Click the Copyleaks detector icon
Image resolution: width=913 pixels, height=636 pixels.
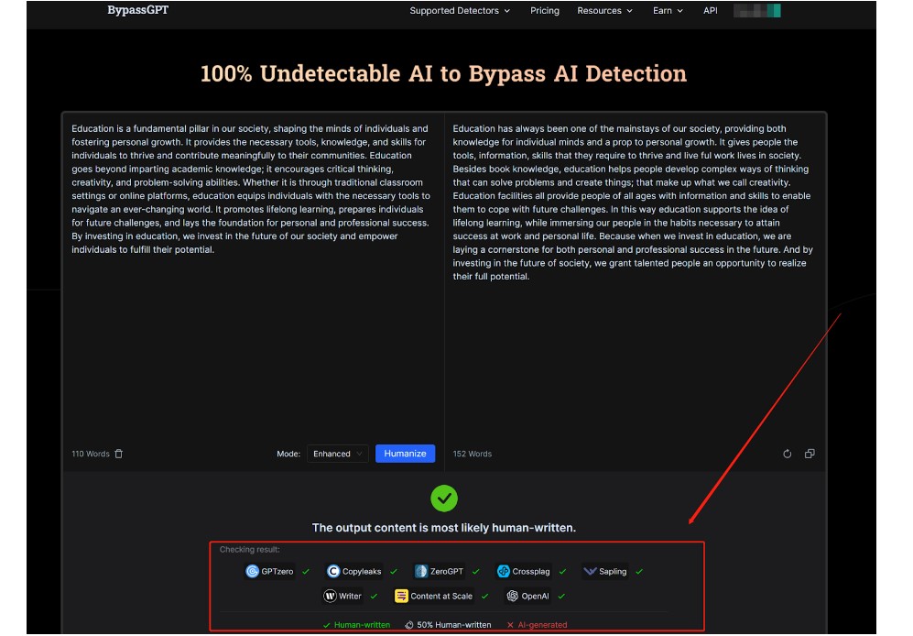point(333,571)
